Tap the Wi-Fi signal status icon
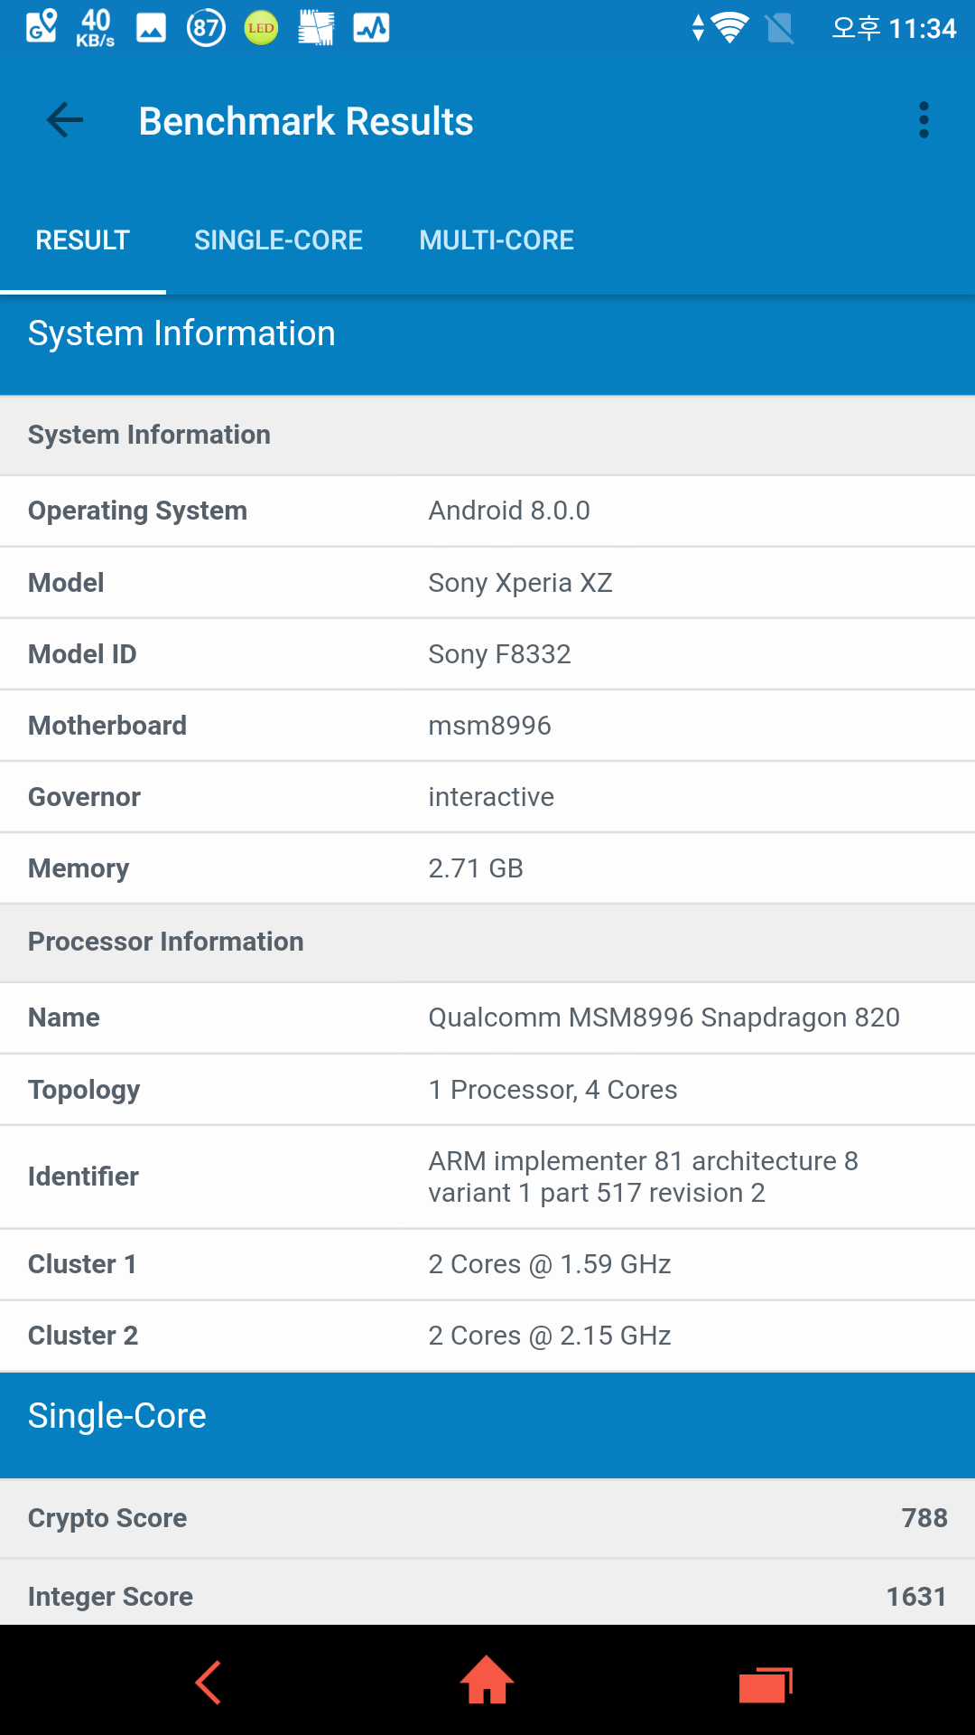This screenshot has width=975, height=1735. 729,28
